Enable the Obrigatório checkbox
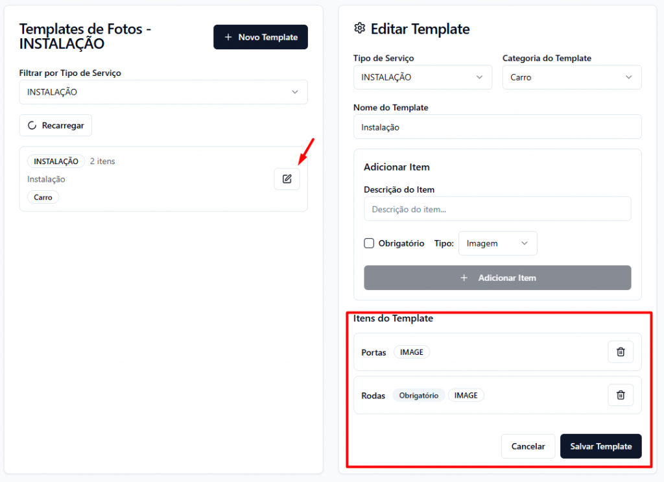664x482 pixels. [369, 243]
